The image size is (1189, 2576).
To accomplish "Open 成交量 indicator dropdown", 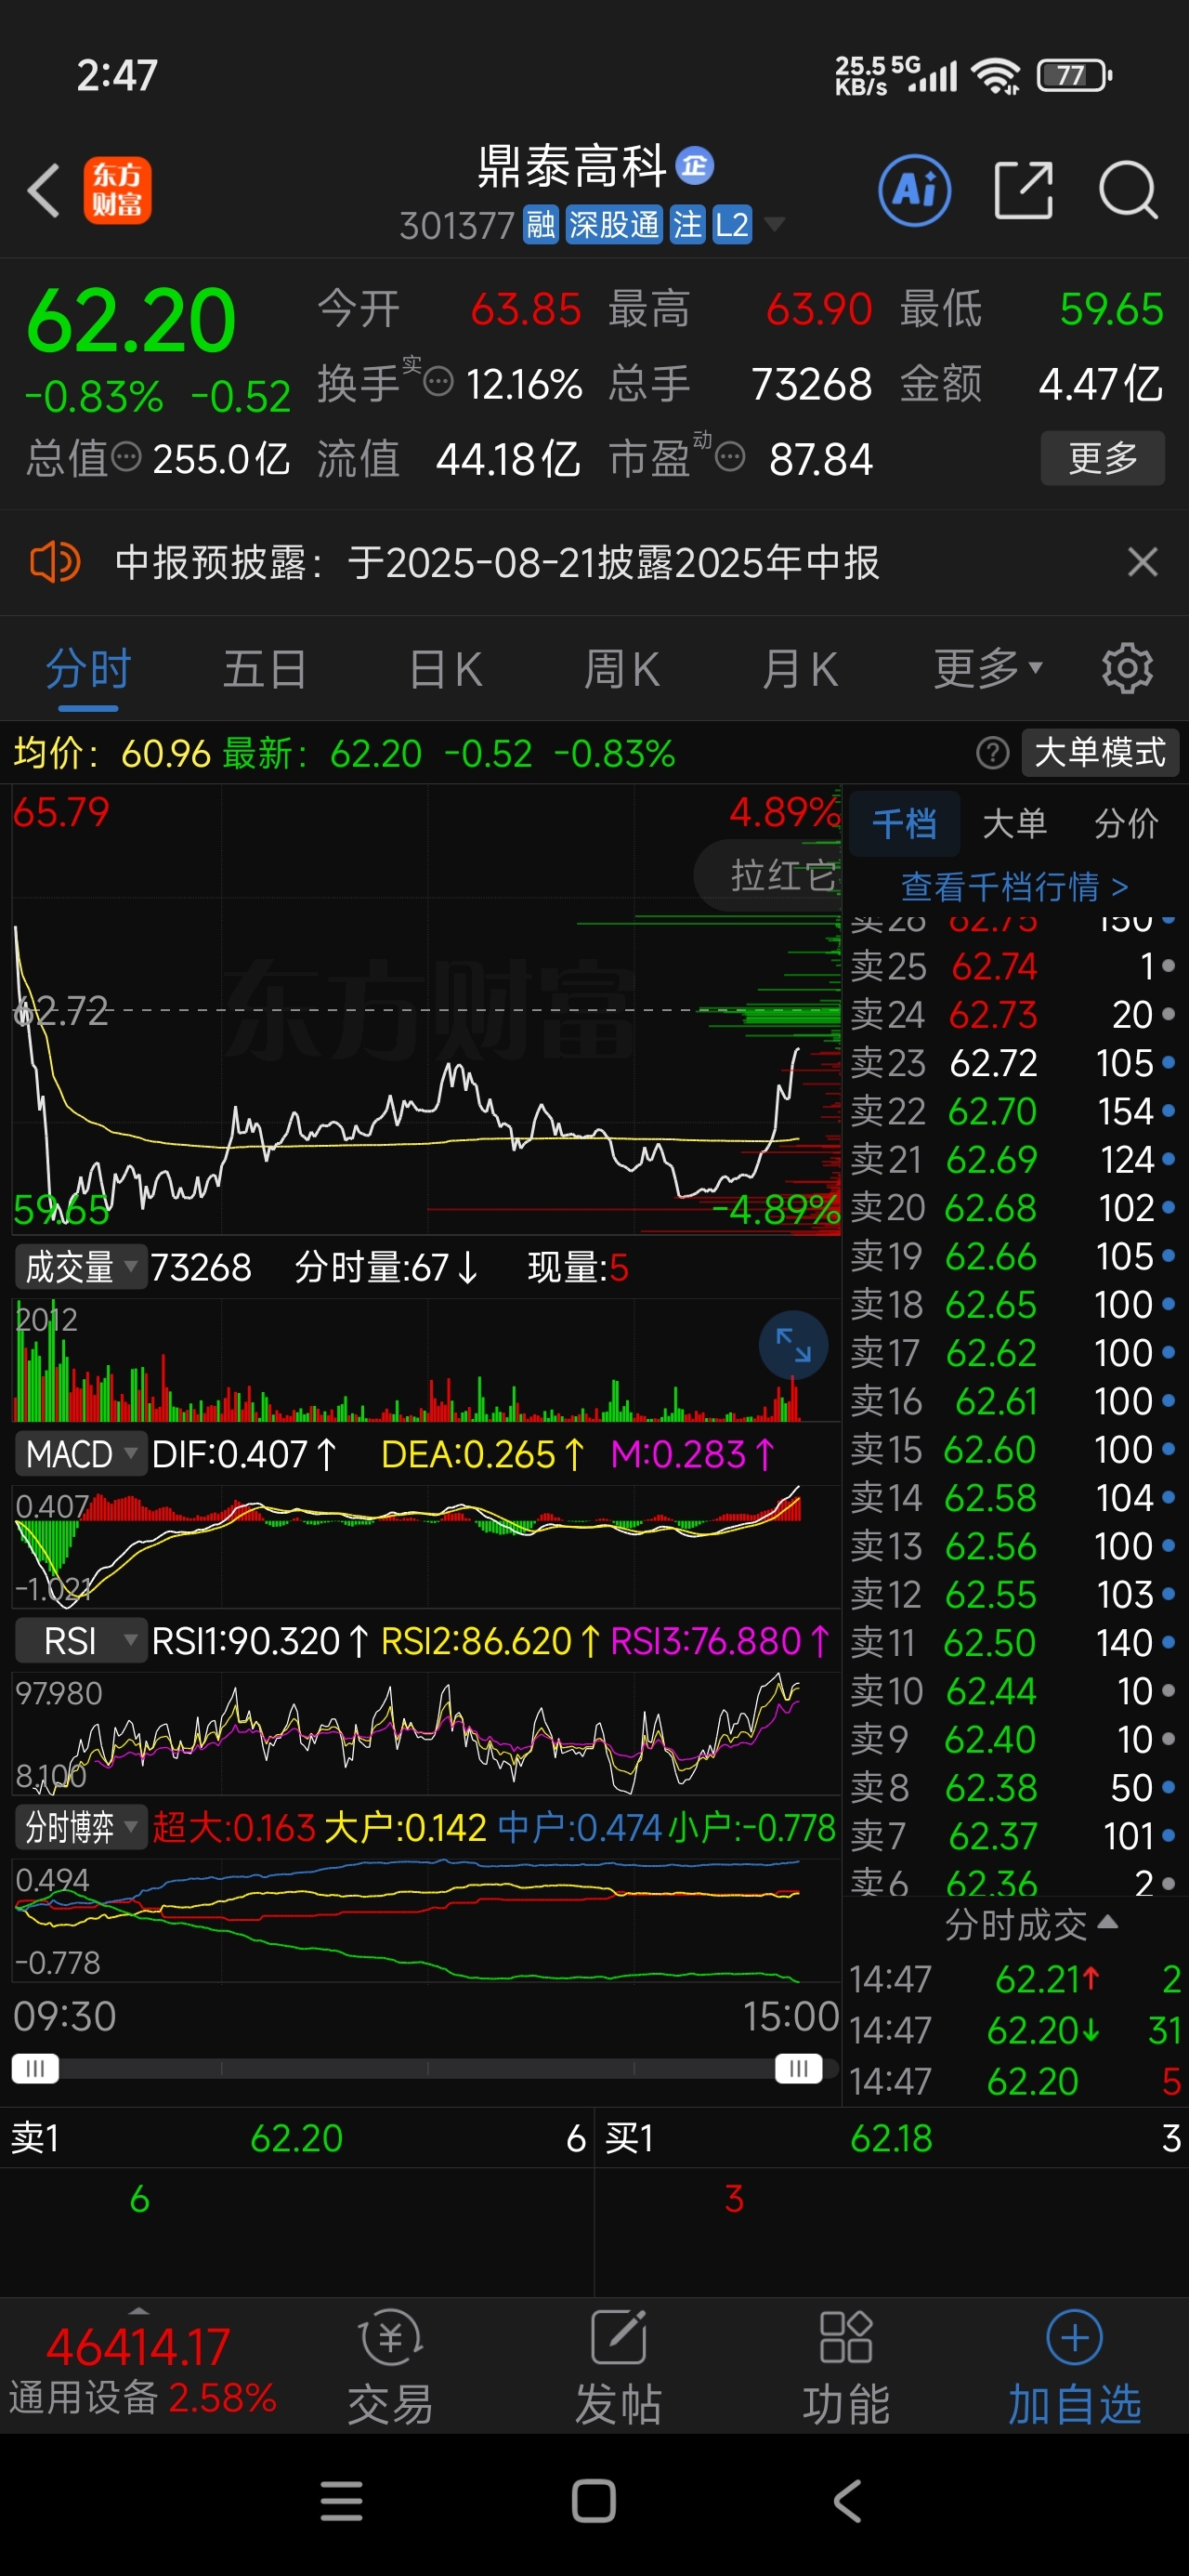I will [80, 1267].
